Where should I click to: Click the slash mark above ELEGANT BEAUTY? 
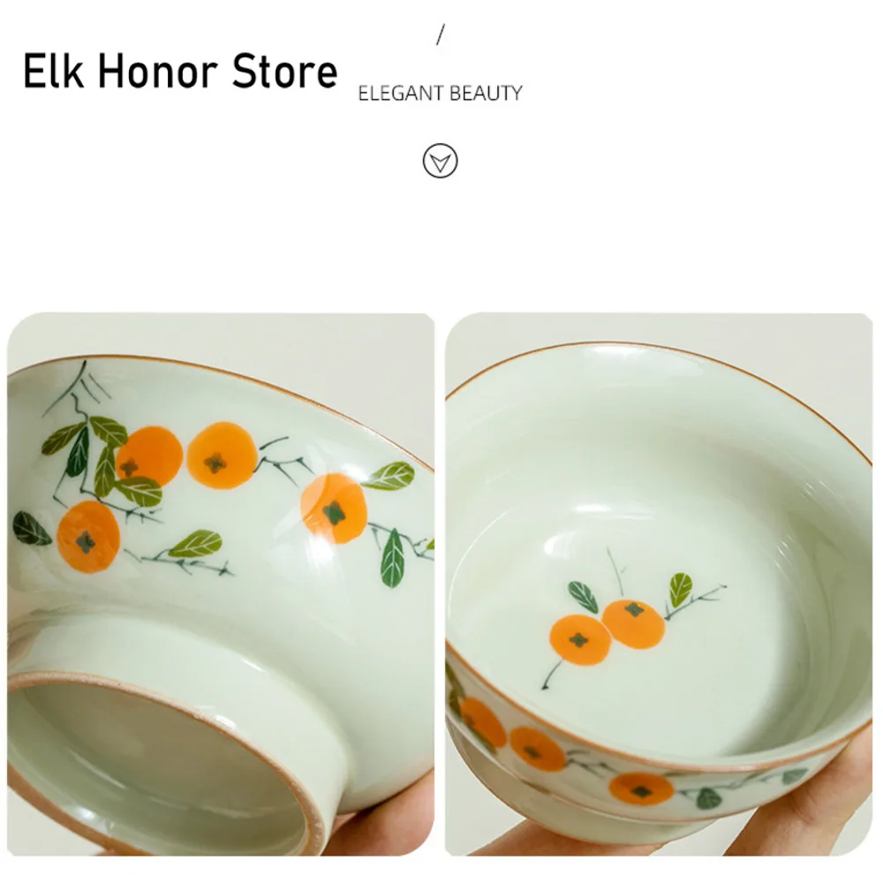pyautogui.click(x=441, y=34)
